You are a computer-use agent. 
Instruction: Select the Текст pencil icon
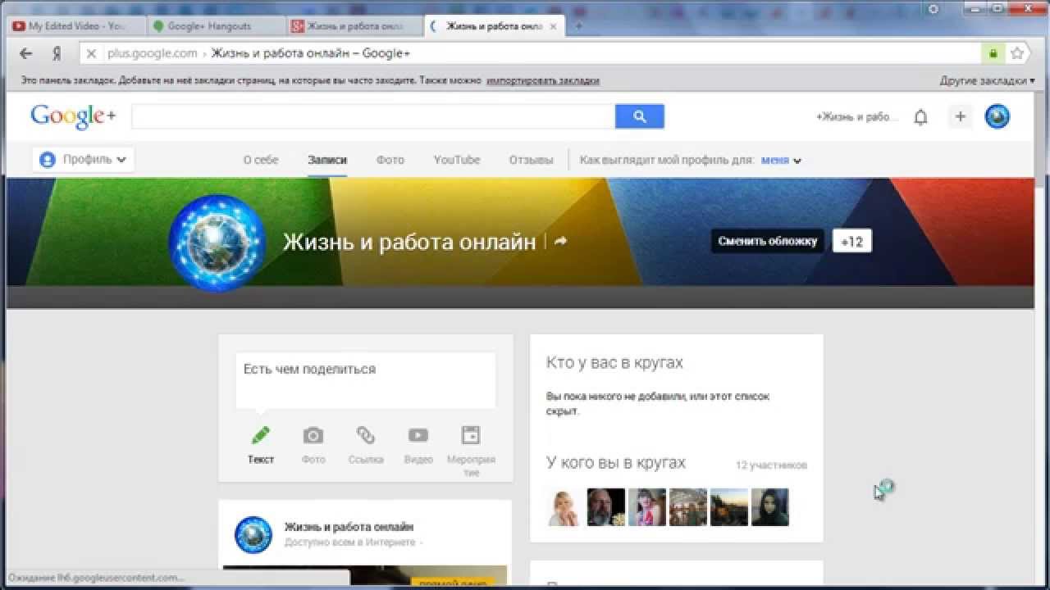point(261,435)
